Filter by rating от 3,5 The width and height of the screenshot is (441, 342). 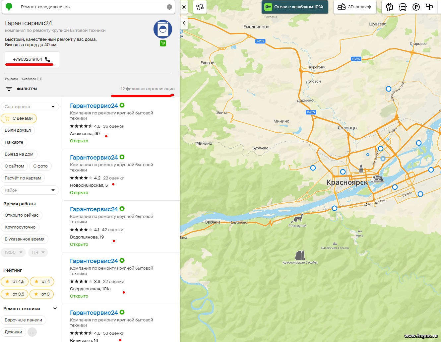[15, 294]
